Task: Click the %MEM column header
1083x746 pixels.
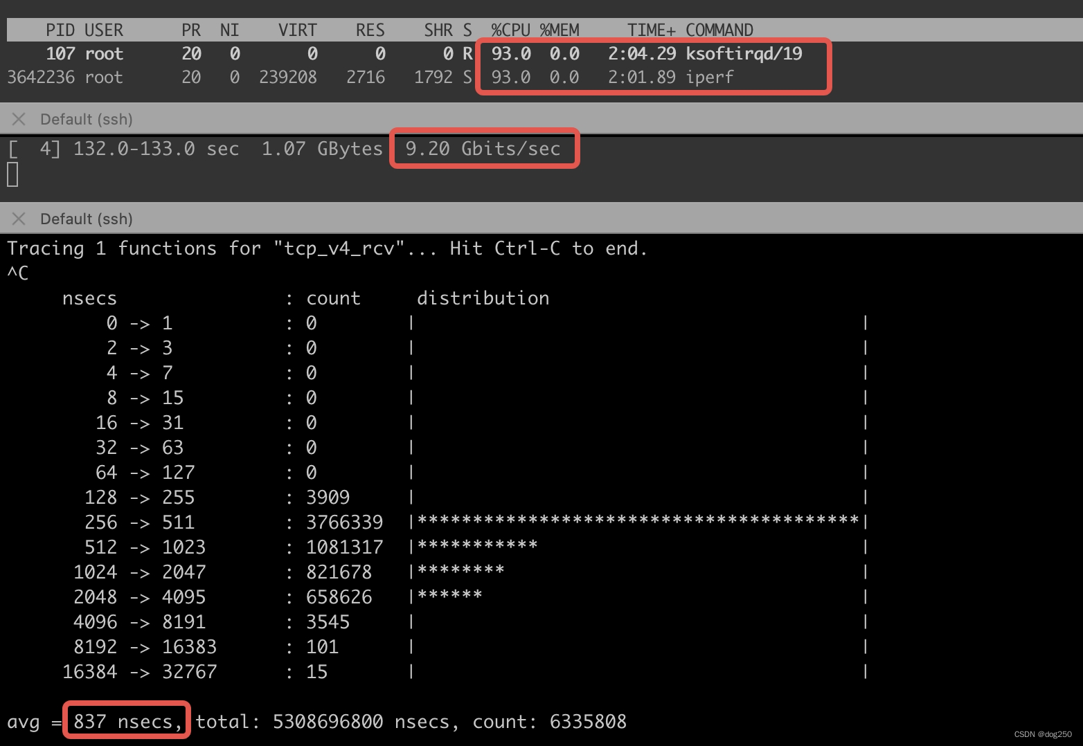Action: coord(560,30)
